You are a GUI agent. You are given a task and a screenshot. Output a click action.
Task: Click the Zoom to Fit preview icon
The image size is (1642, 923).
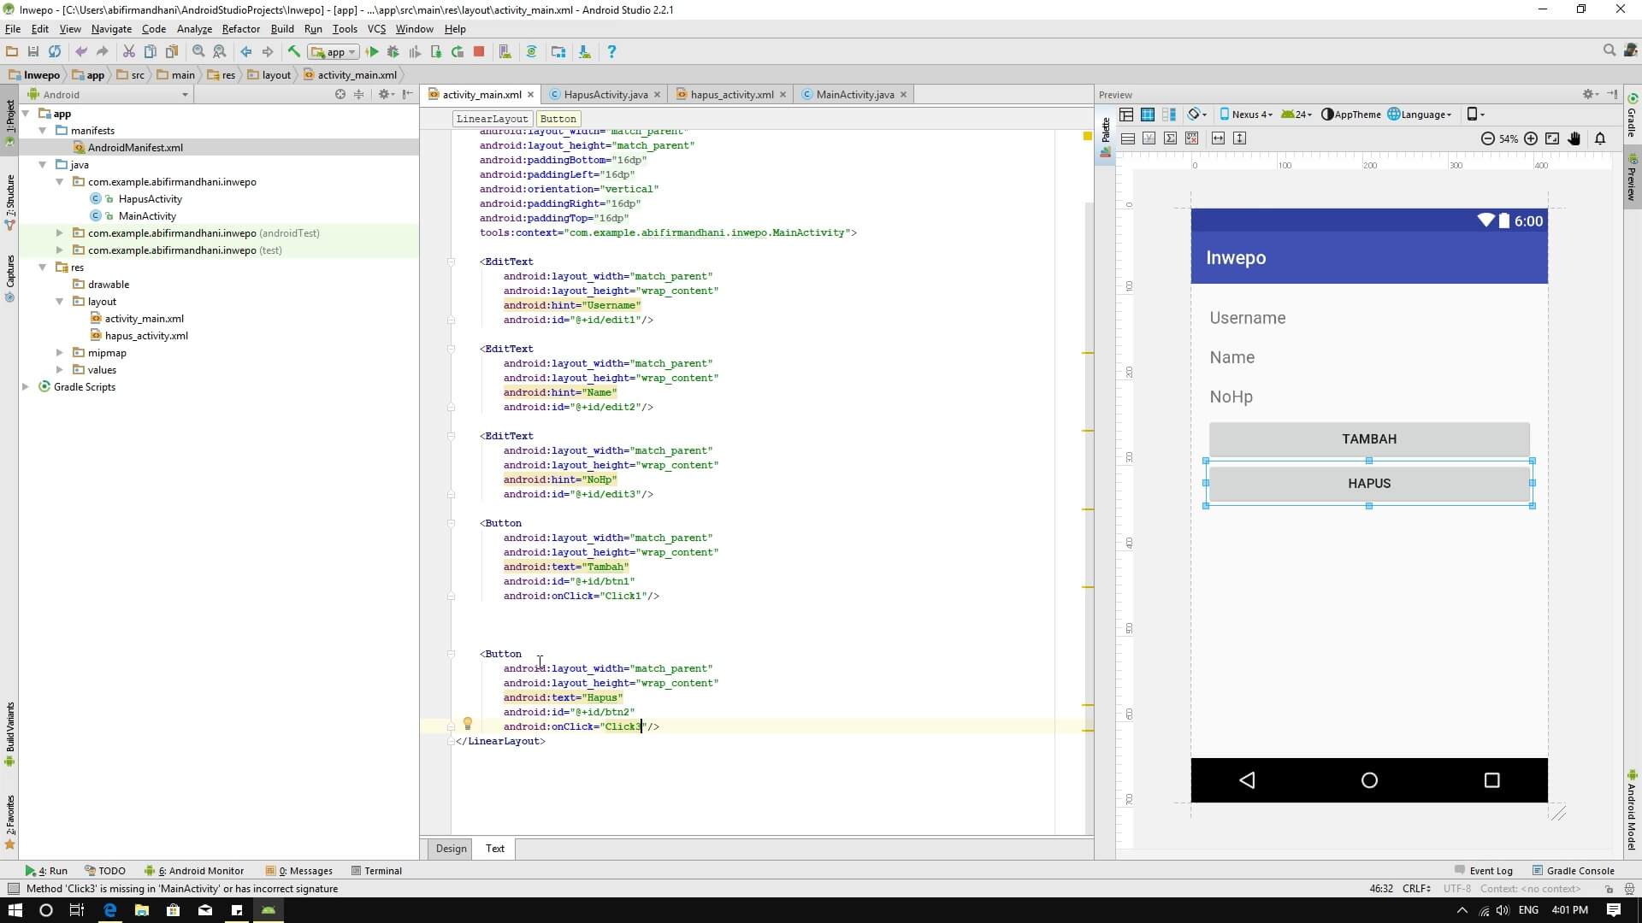pos(1552,138)
